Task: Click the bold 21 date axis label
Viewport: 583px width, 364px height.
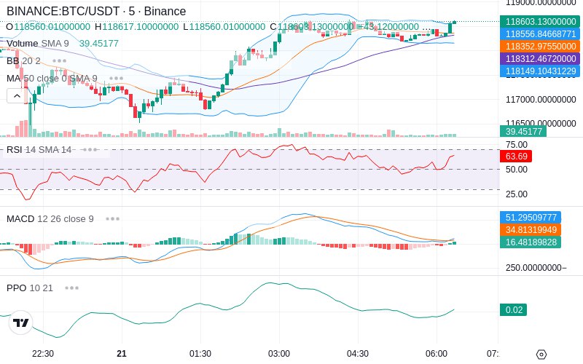Action: point(122,354)
